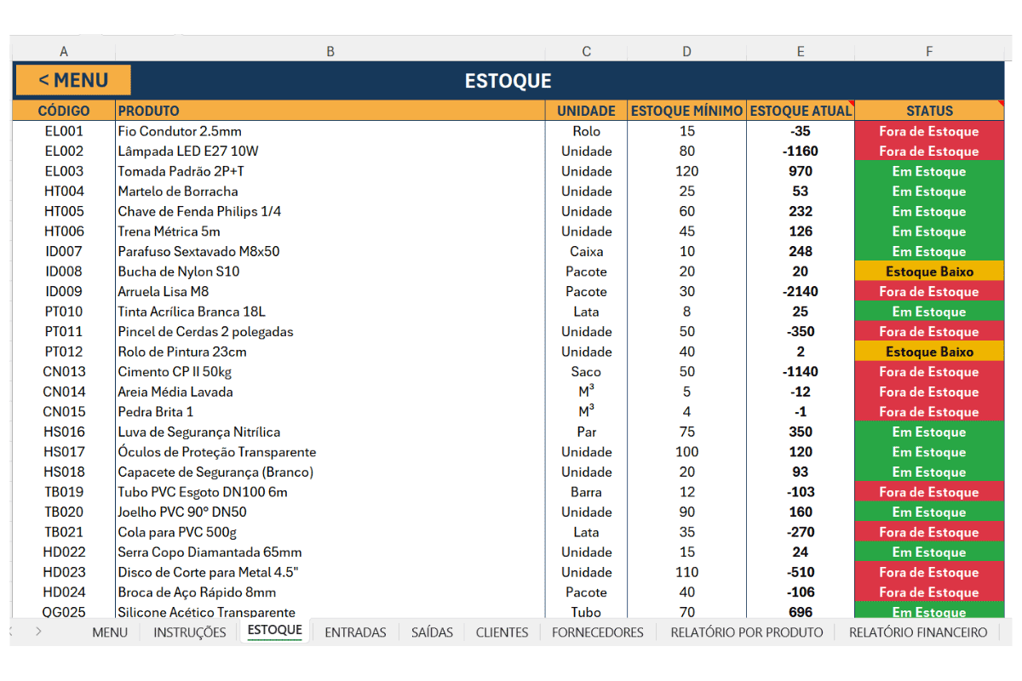Select product Trena Métrica 5m

tap(169, 232)
